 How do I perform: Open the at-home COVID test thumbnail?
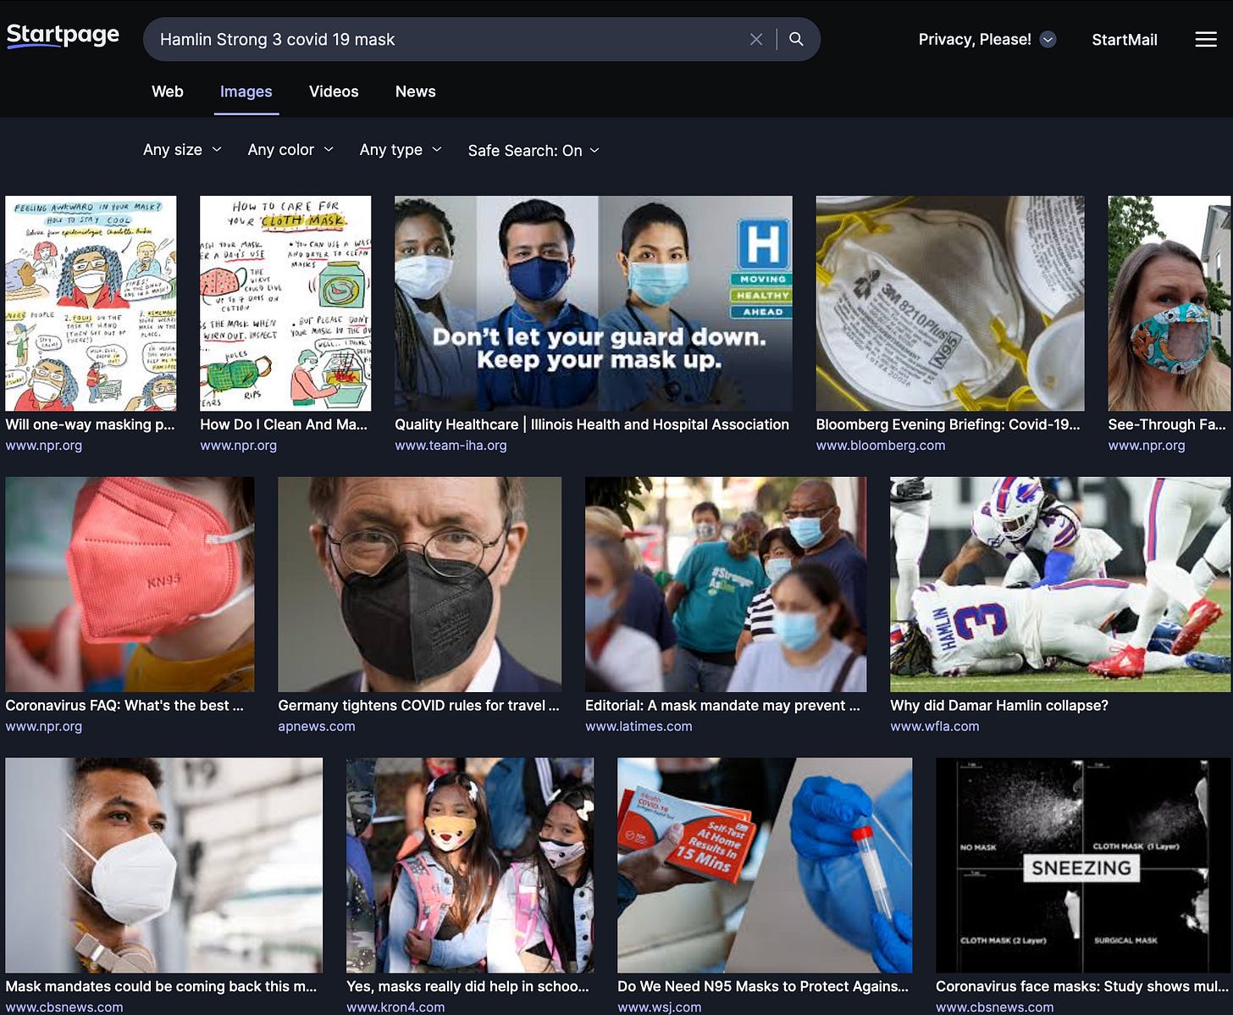(x=765, y=865)
